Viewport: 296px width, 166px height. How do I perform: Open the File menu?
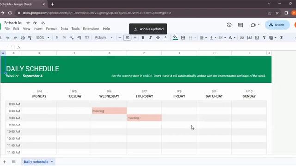(x=7, y=29)
